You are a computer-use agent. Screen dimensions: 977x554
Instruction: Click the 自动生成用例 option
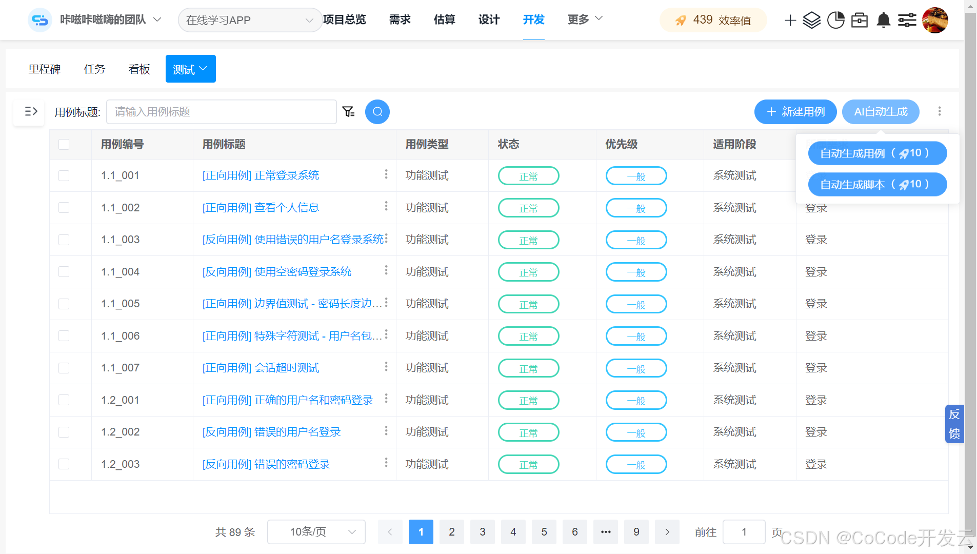tap(877, 153)
